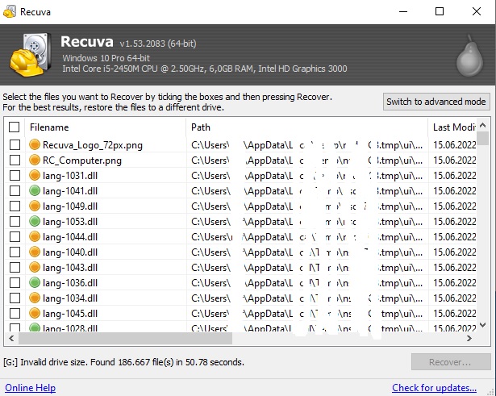Image resolution: width=496 pixels, height=396 pixels.
Task: Sort by Last Modified column header
Action: point(452,127)
